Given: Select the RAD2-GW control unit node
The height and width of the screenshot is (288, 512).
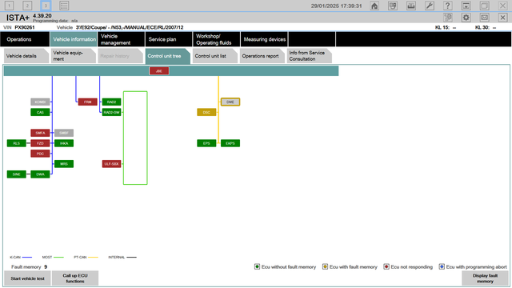Looking at the screenshot, I should coord(111,112).
